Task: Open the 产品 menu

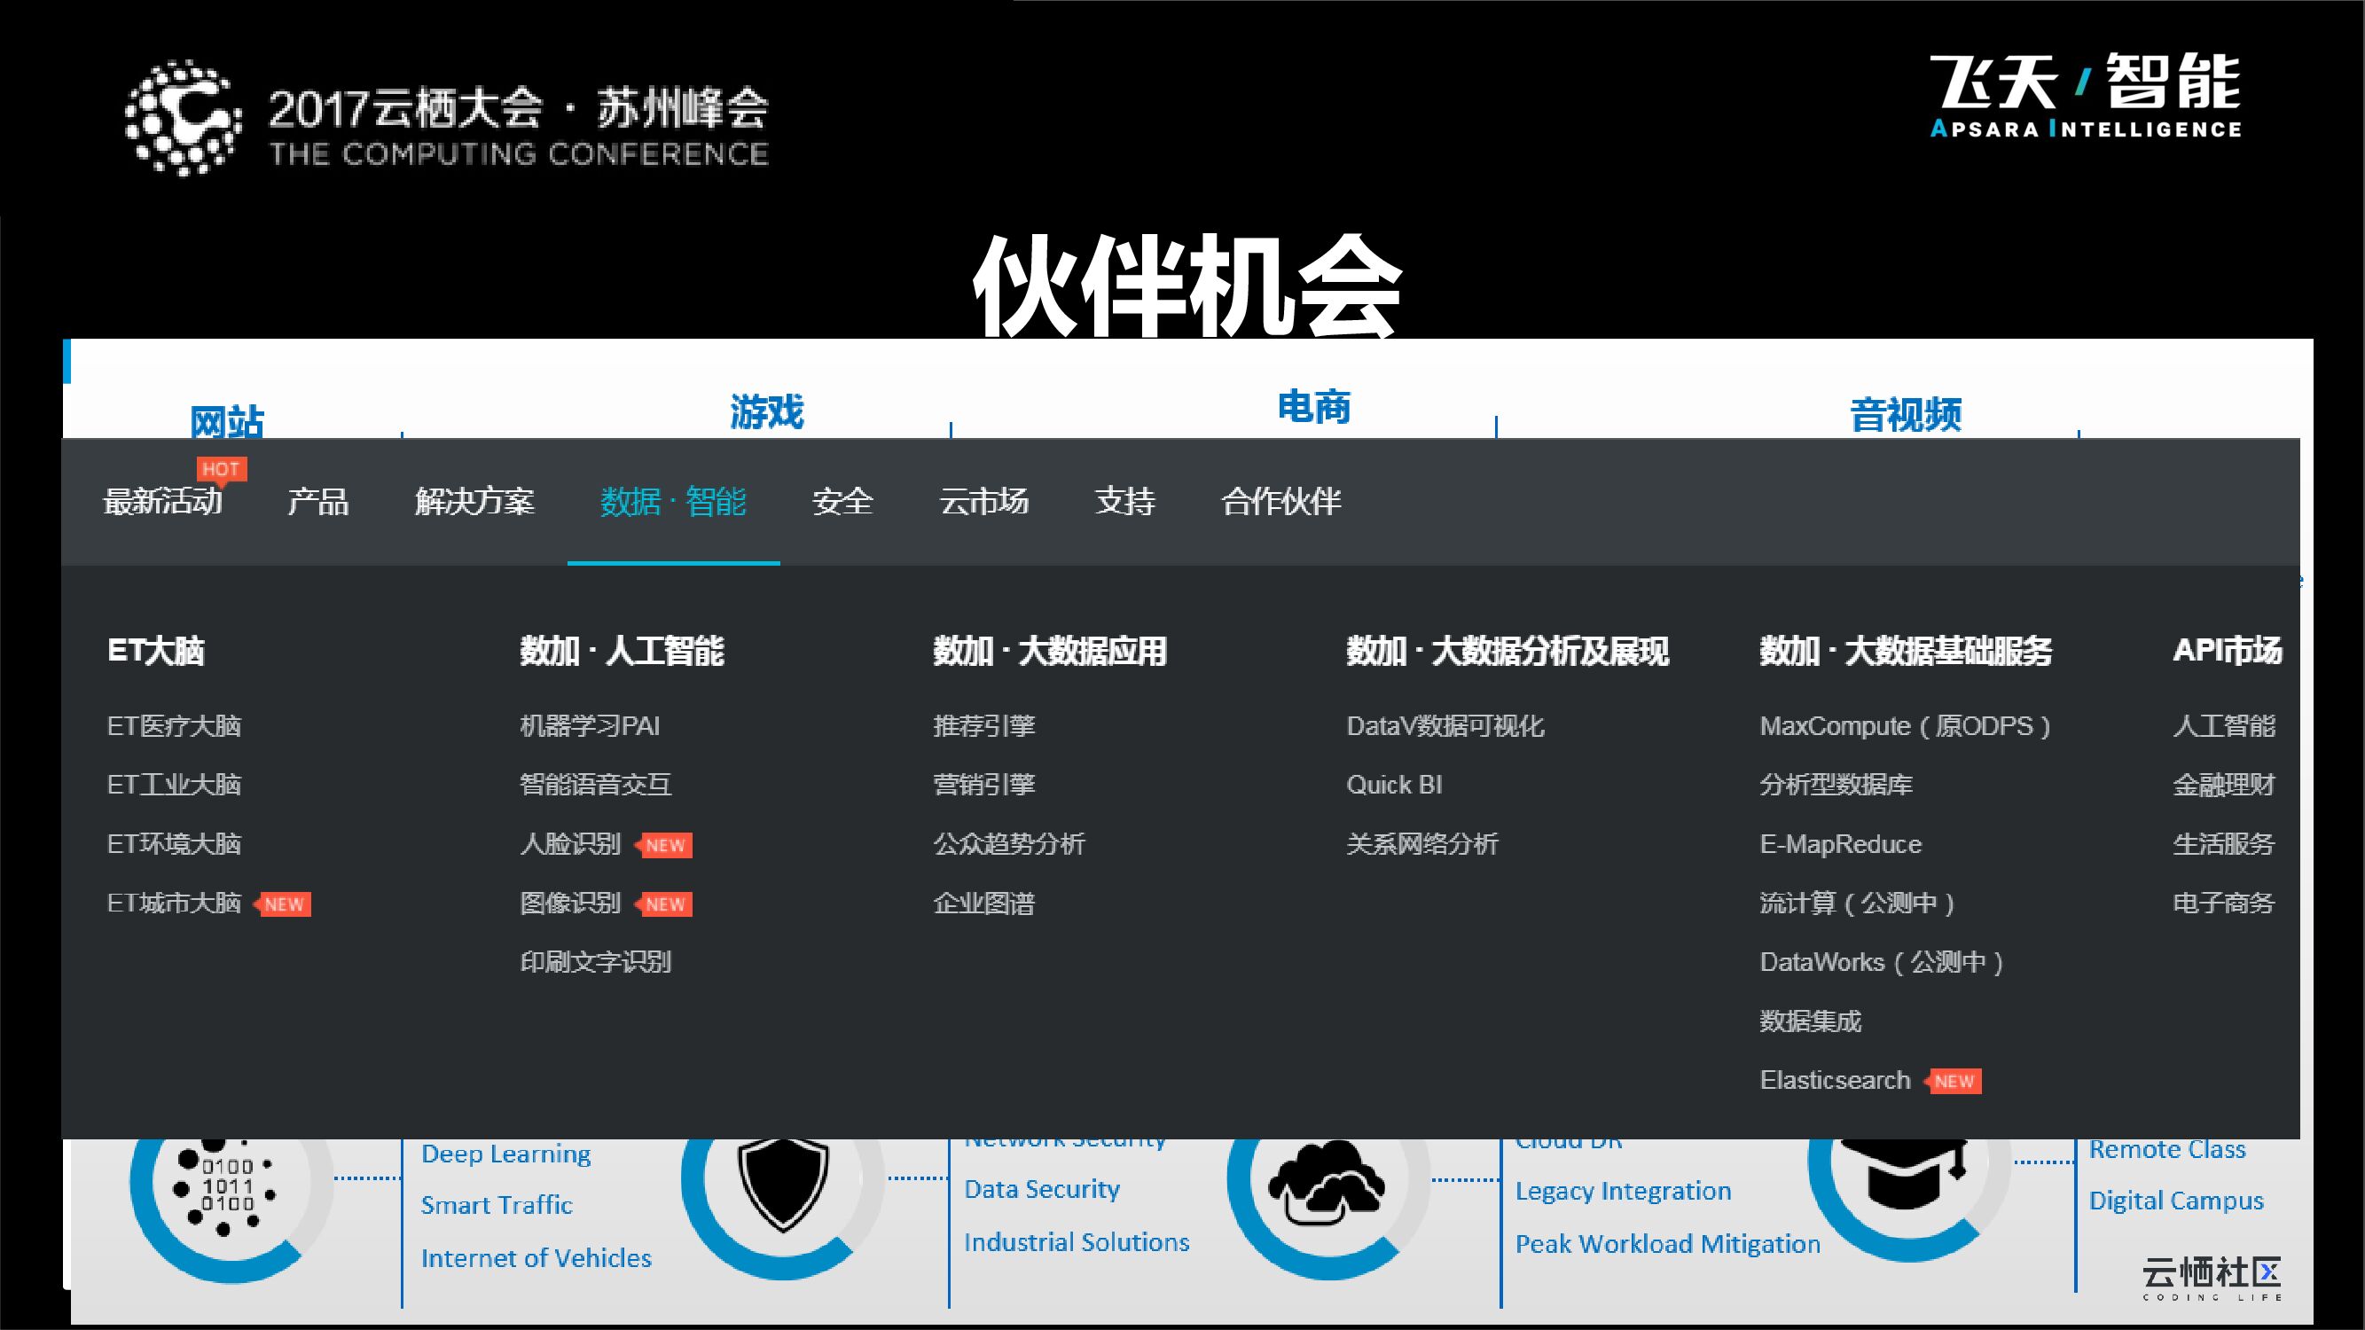Action: coord(317,502)
